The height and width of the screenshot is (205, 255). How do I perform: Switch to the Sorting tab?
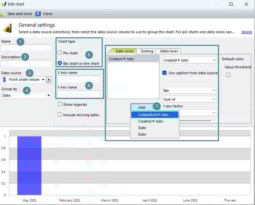pyautogui.click(x=147, y=51)
